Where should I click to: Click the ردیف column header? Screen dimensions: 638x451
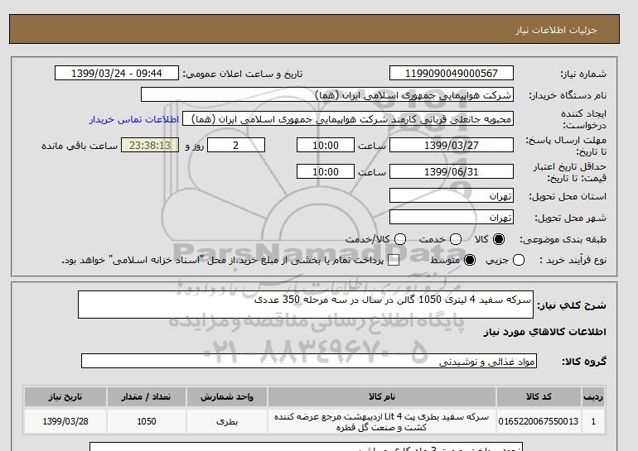(593, 397)
